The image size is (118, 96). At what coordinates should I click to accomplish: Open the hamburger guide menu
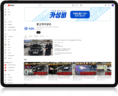[x=5, y=5]
